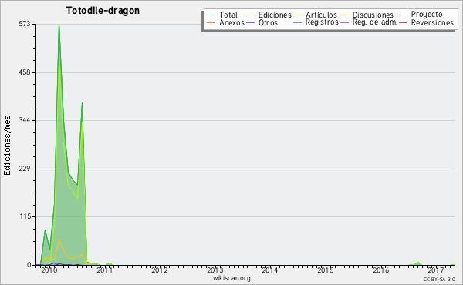Select the Proyecto legend entry
This screenshot has height=285, width=463.
(x=427, y=15)
